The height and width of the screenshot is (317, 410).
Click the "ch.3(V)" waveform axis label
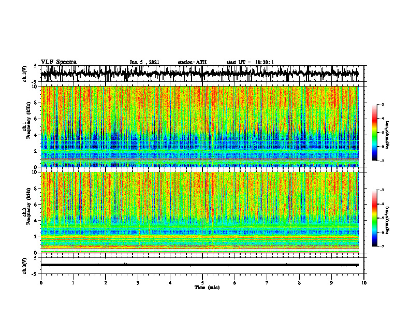pyautogui.click(x=24, y=266)
